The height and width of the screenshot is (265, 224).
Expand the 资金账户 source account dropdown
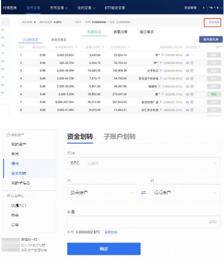[102, 193]
